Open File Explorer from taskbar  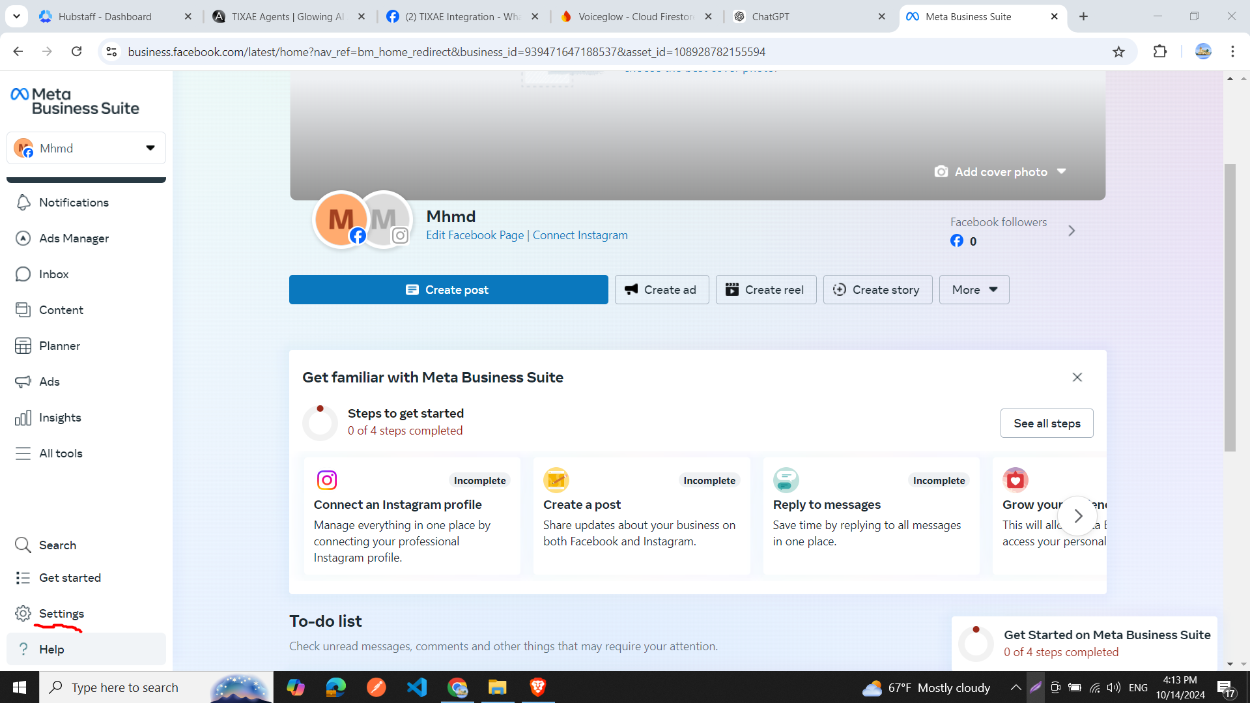[x=497, y=687]
